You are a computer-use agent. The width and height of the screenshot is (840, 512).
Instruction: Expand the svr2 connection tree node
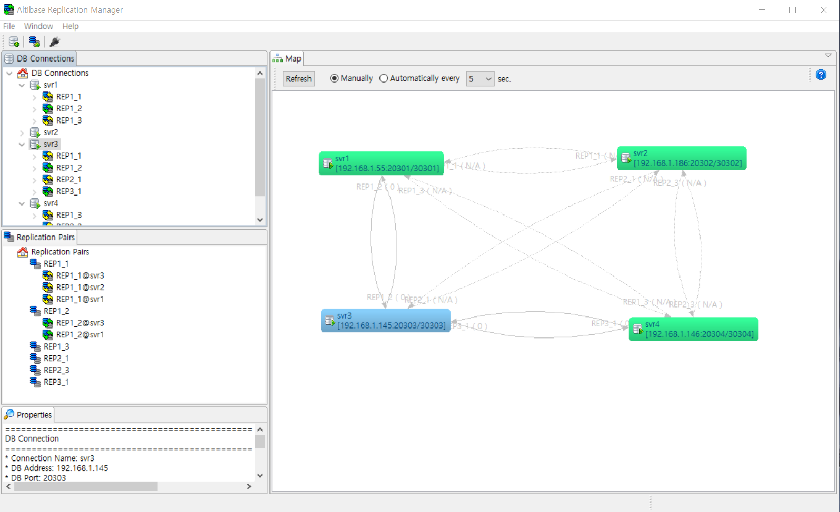click(22, 132)
